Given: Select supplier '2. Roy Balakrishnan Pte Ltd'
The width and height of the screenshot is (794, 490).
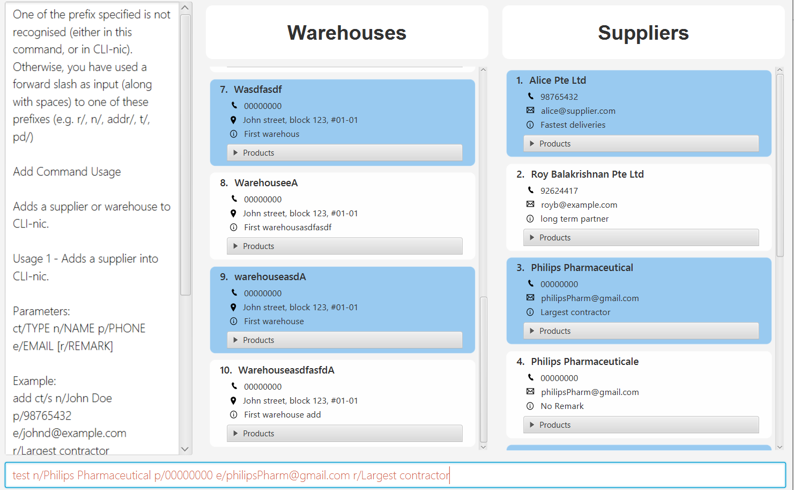Looking at the screenshot, I should click(580, 174).
